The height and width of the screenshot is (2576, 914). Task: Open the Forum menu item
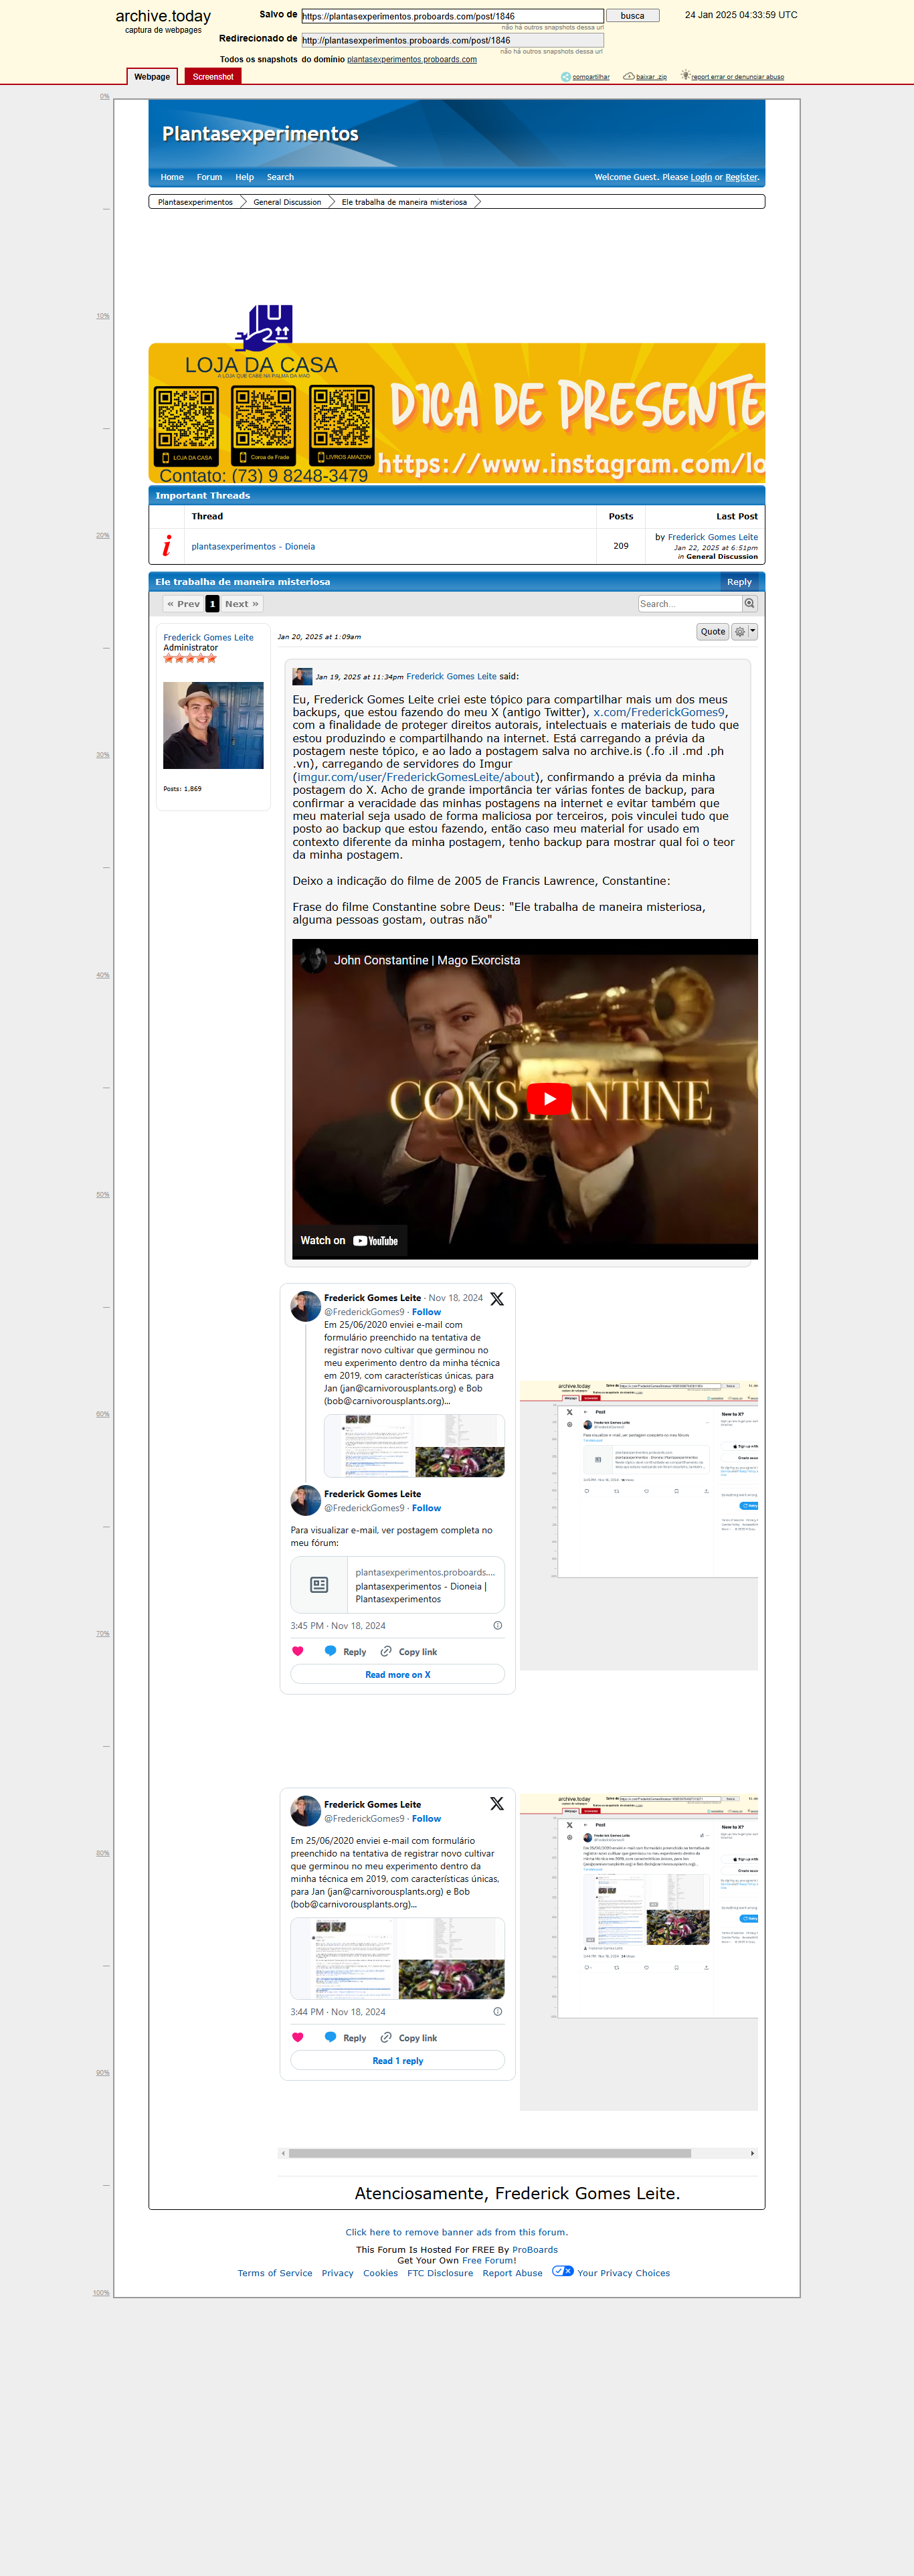(209, 177)
